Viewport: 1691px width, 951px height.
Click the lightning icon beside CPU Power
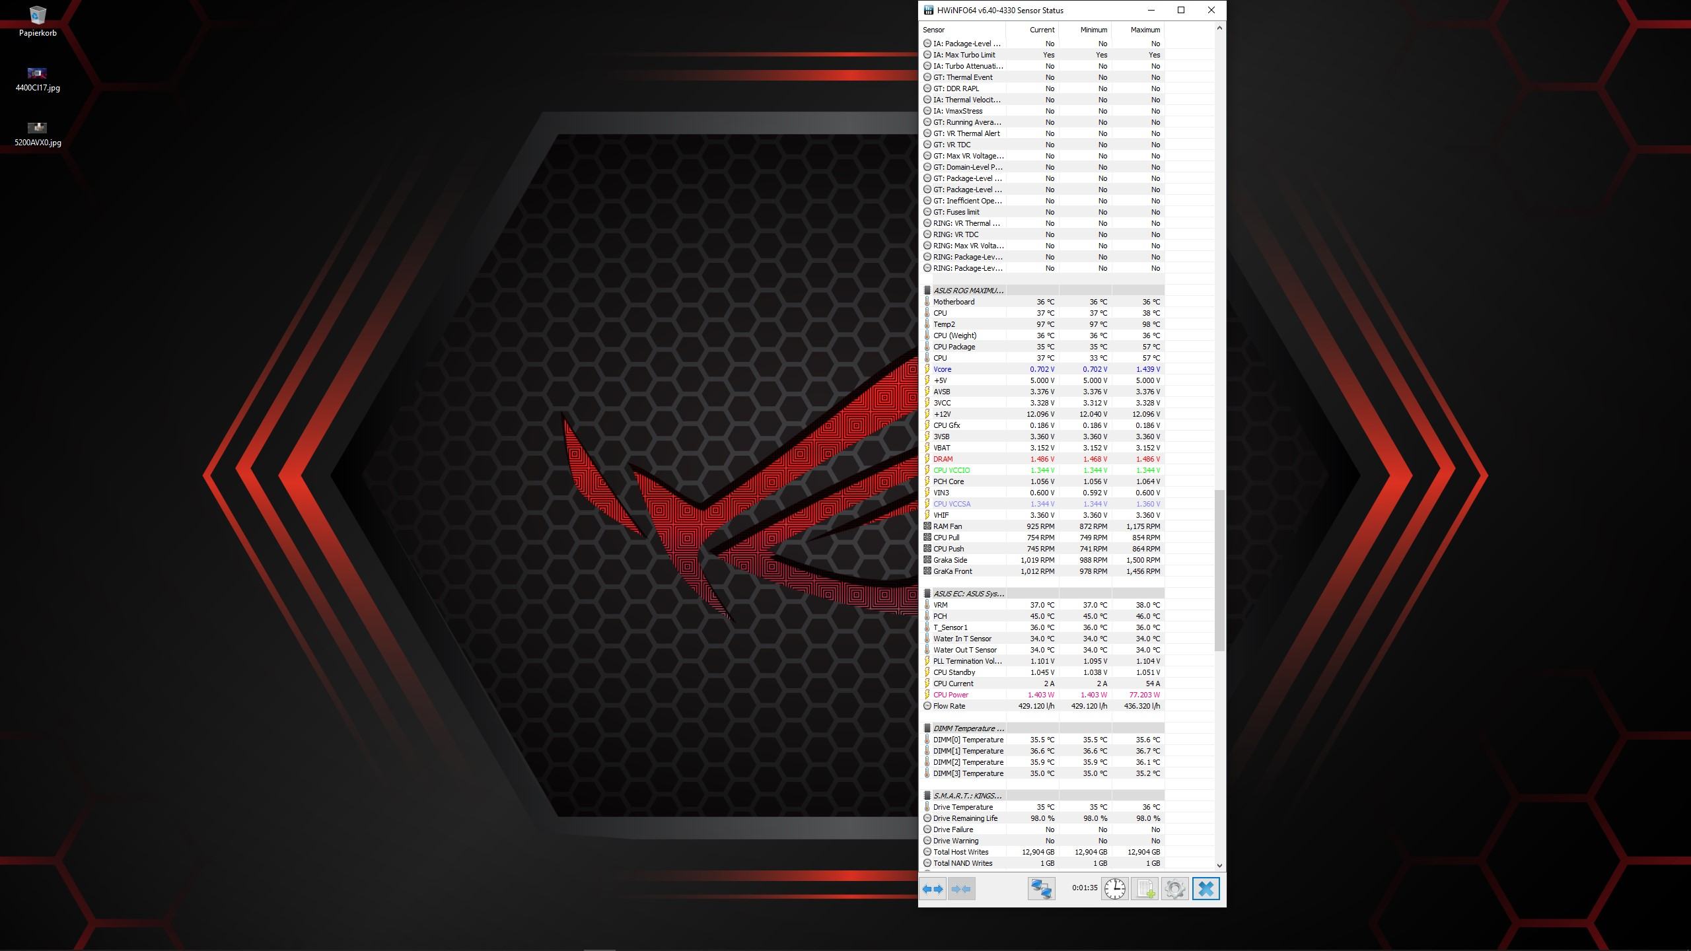[927, 695]
